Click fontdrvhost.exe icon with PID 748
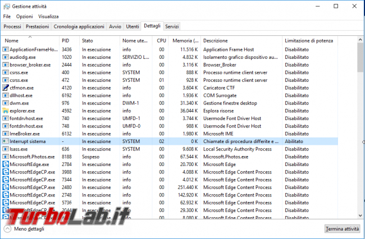The height and width of the screenshot is (239, 365). pyautogui.click(x=6, y=126)
